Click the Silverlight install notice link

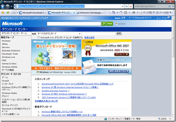click(x=25, y=18)
